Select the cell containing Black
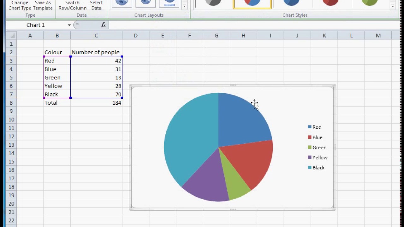 57,94
